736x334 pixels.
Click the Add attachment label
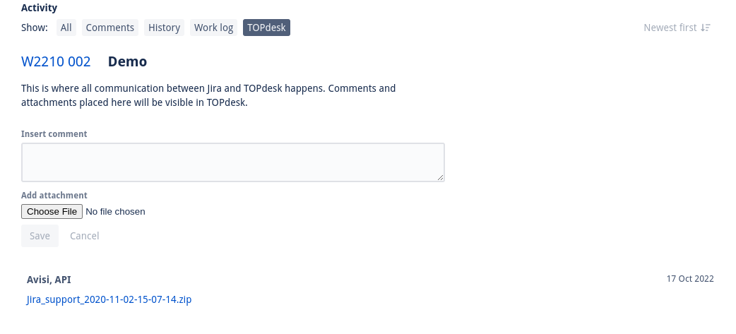click(54, 195)
